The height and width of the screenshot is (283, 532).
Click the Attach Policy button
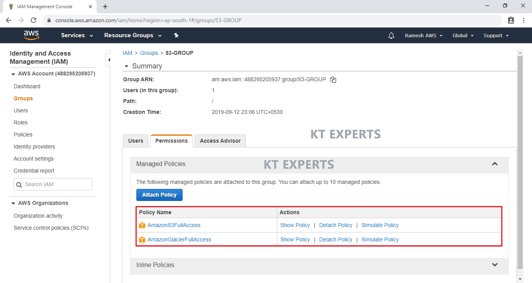159,195
